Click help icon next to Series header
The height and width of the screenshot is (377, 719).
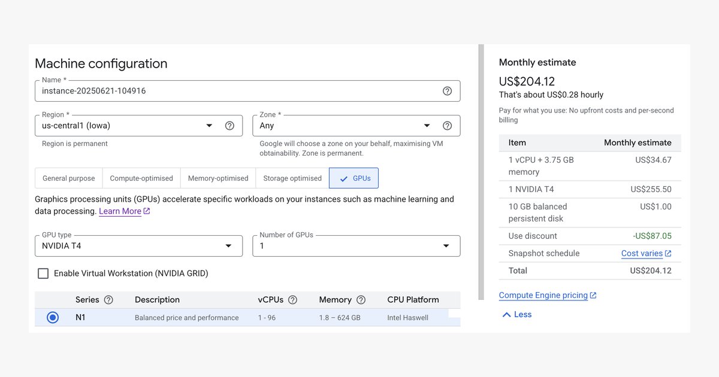108,300
